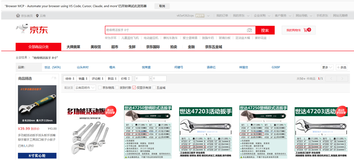
Task: Click the PLUS membership badge
Action: tap(200, 16)
